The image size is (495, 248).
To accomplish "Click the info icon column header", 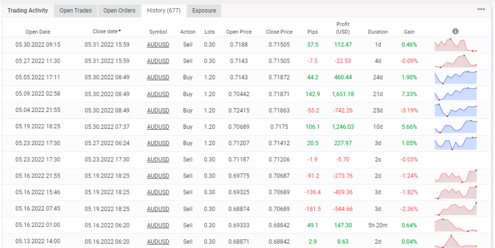I will point(455,31).
